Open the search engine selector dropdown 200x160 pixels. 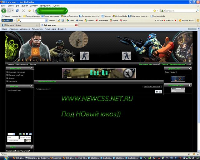pyautogui.click(x=163, y=11)
